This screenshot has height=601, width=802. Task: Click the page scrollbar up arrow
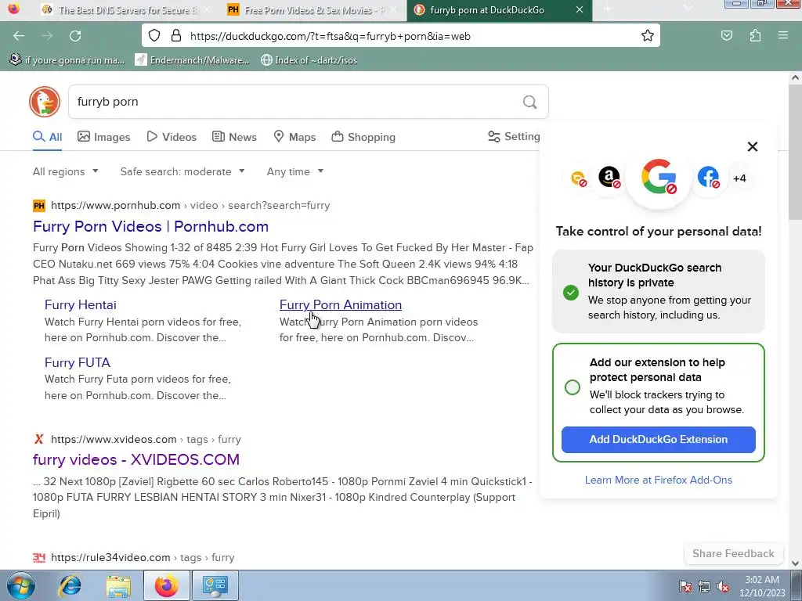coord(795,78)
